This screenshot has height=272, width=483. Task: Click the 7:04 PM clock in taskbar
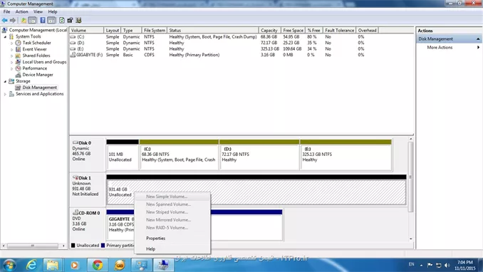tap(464, 263)
